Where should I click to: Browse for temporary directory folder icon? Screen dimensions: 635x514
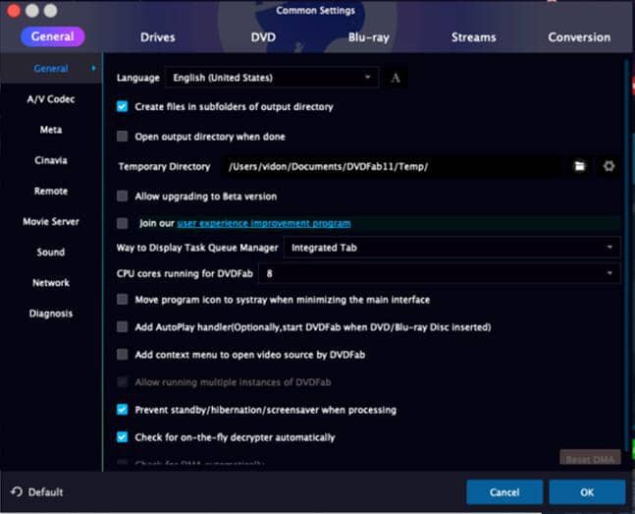pos(580,166)
